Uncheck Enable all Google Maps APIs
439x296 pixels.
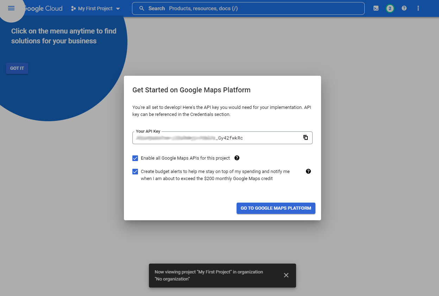click(x=135, y=158)
